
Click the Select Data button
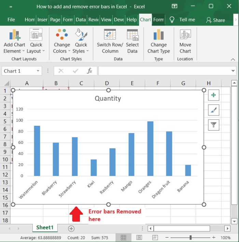[132, 41]
